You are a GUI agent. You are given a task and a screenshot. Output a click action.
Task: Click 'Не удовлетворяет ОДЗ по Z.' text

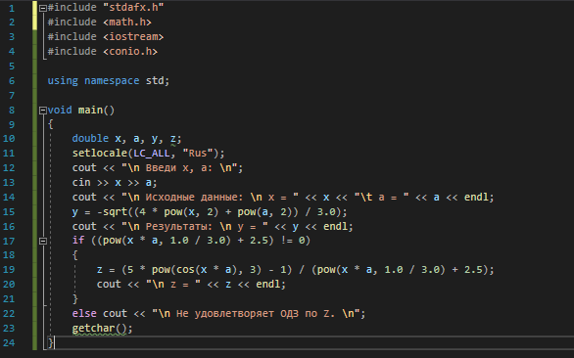[x=256, y=313]
